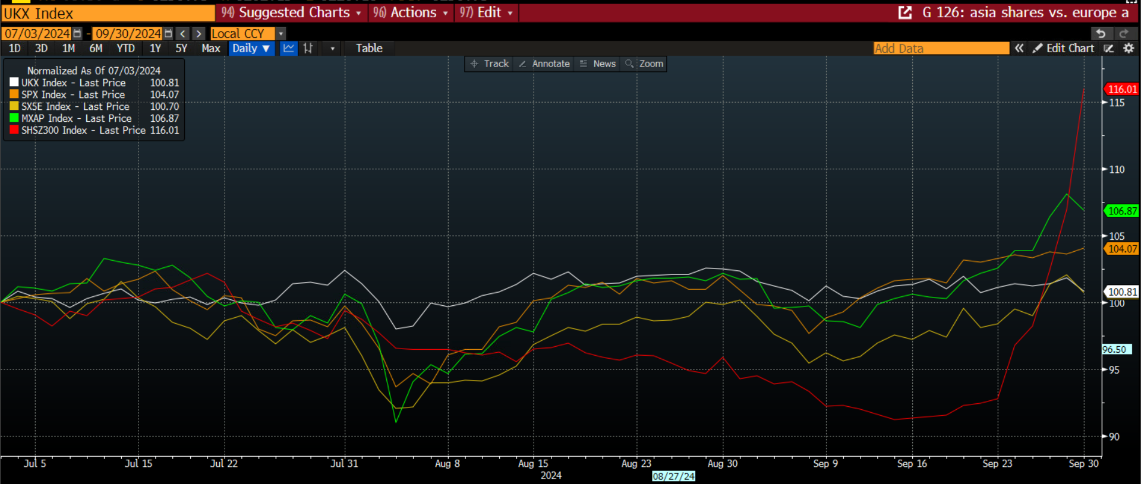Open the Local CCY currency dropdown
The height and width of the screenshot is (484, 1141).
[281, 34]
